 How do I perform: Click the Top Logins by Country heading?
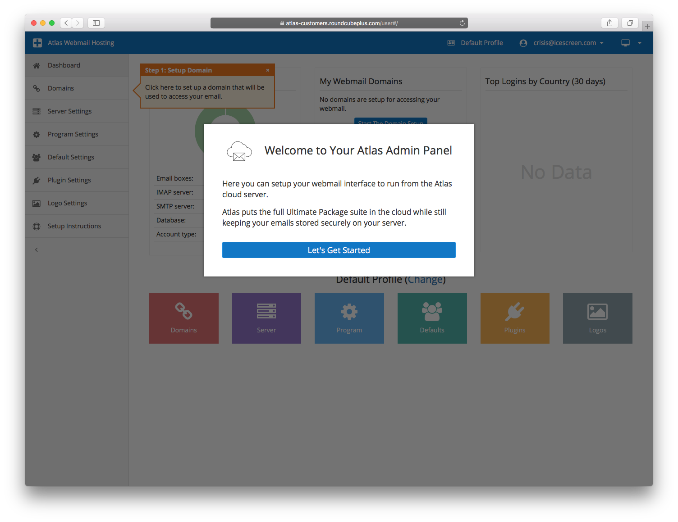[545, 82]
